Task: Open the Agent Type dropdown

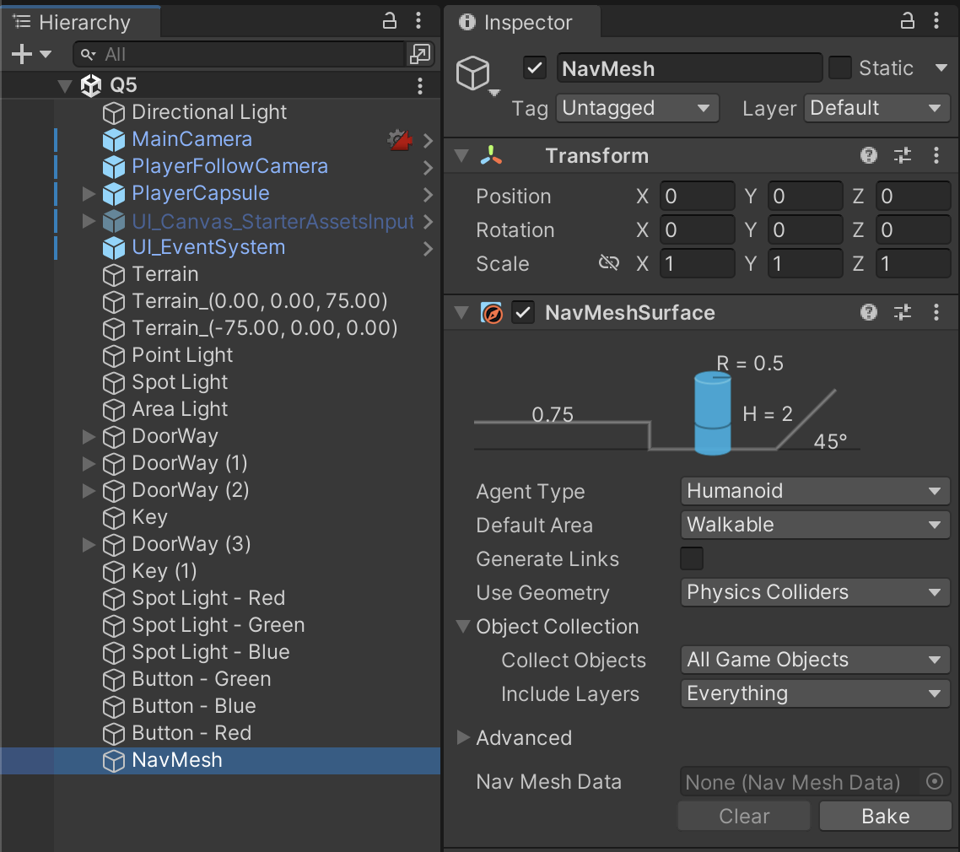Action: [x=814, y=491]
